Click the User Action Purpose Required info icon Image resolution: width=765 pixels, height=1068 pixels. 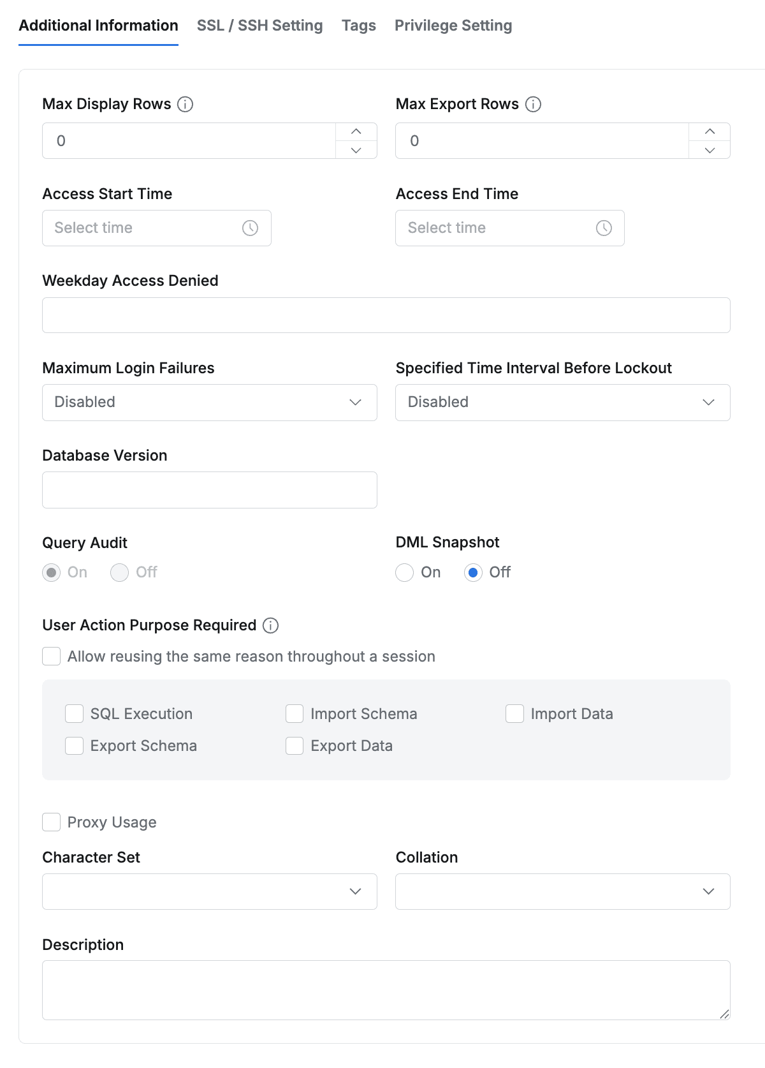point(270,625)
